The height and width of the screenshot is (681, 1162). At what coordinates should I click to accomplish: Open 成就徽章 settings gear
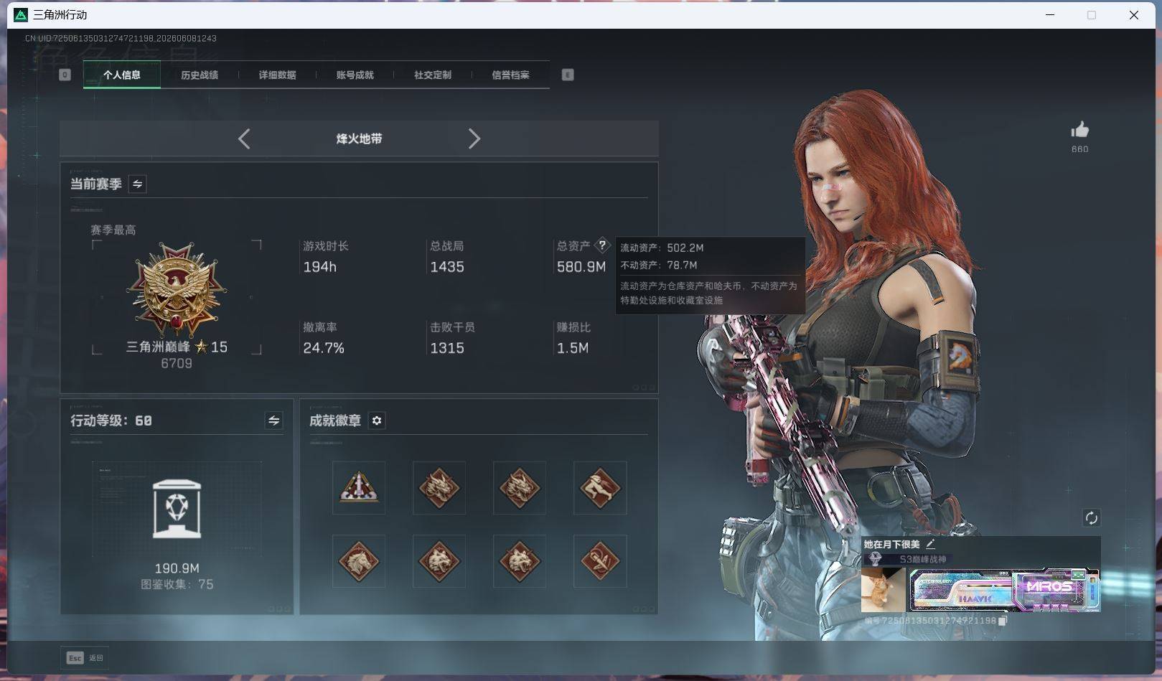pos(377,421)
